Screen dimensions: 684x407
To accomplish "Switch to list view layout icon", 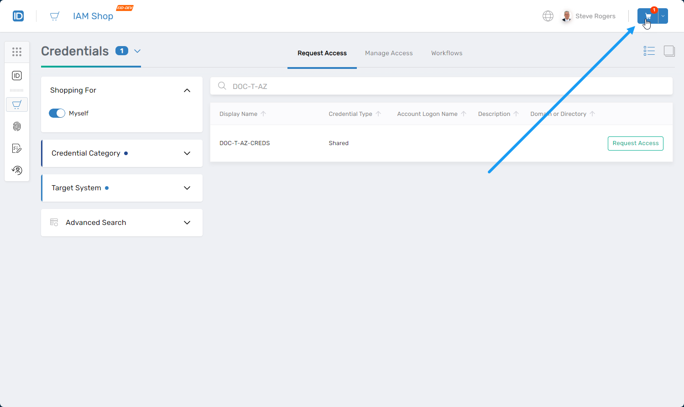I will click(649, 51).
